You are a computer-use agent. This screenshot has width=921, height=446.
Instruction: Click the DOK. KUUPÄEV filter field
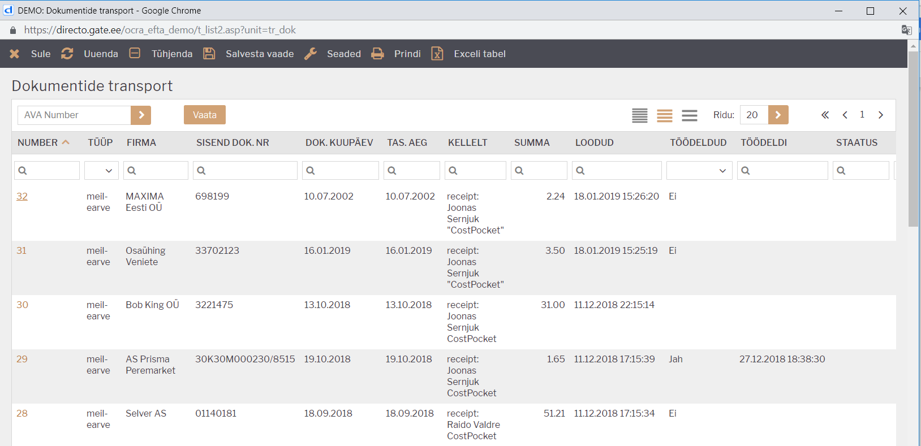[x=341, y=170]
